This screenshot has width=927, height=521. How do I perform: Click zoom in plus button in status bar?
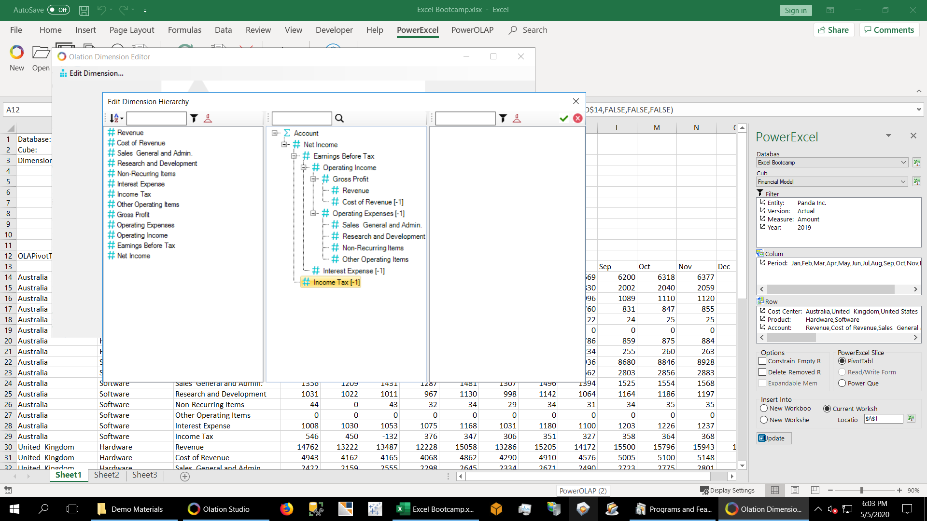(x=899, y=490)
